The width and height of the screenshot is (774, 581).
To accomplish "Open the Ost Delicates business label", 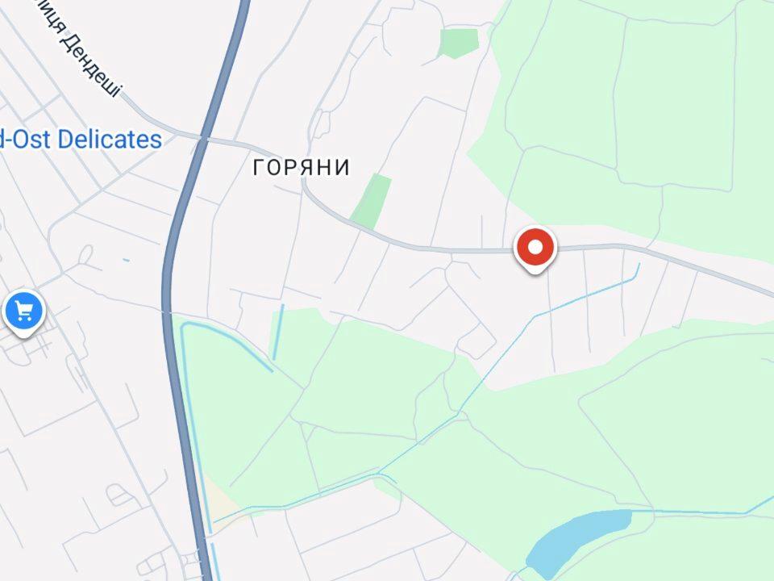I will click(x=80, y=140).
